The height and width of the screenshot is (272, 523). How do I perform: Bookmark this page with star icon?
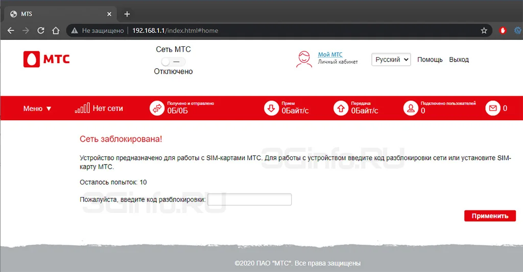coord(484,31)
